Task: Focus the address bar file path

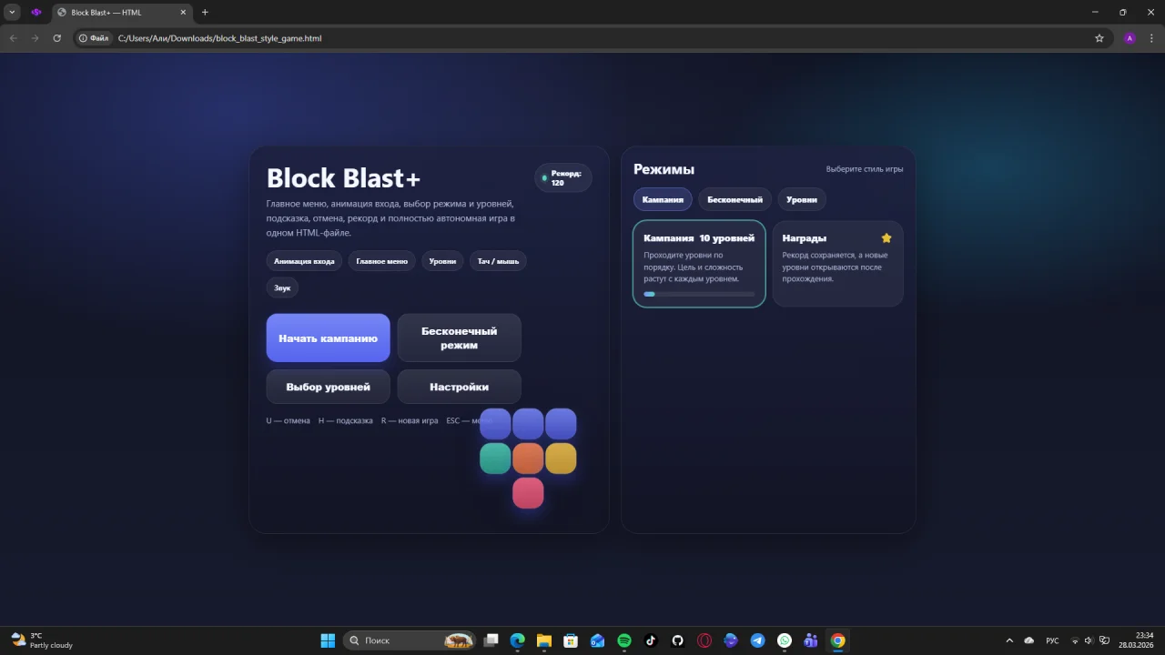Action: pyautogui.click(x=220, y=38)
